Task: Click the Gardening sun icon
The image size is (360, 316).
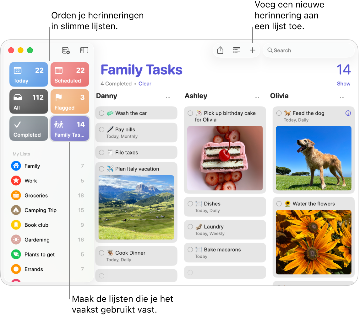Action: tap(16, 240)
